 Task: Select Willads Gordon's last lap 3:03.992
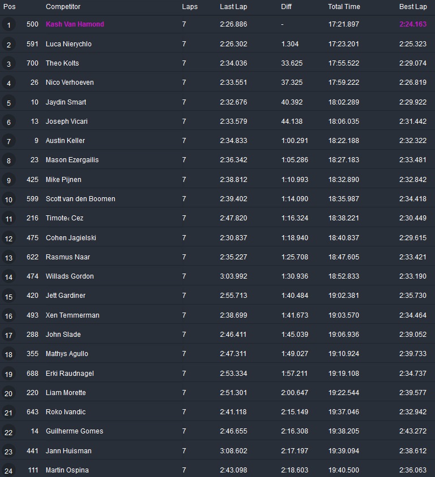point(234,276)
